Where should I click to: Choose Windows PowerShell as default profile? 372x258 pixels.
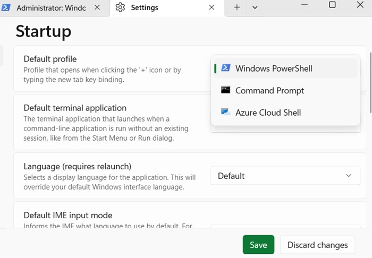coord(274,68)
